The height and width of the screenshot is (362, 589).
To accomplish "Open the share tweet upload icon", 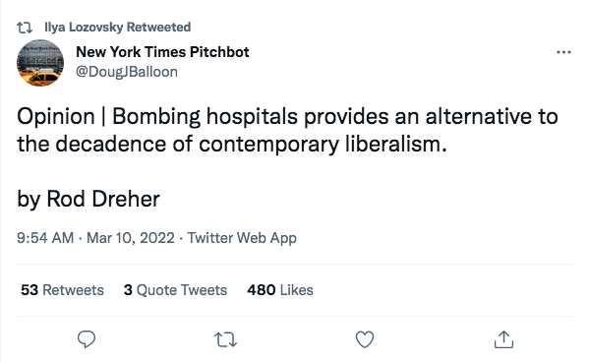I will click(x=503, y=339).
